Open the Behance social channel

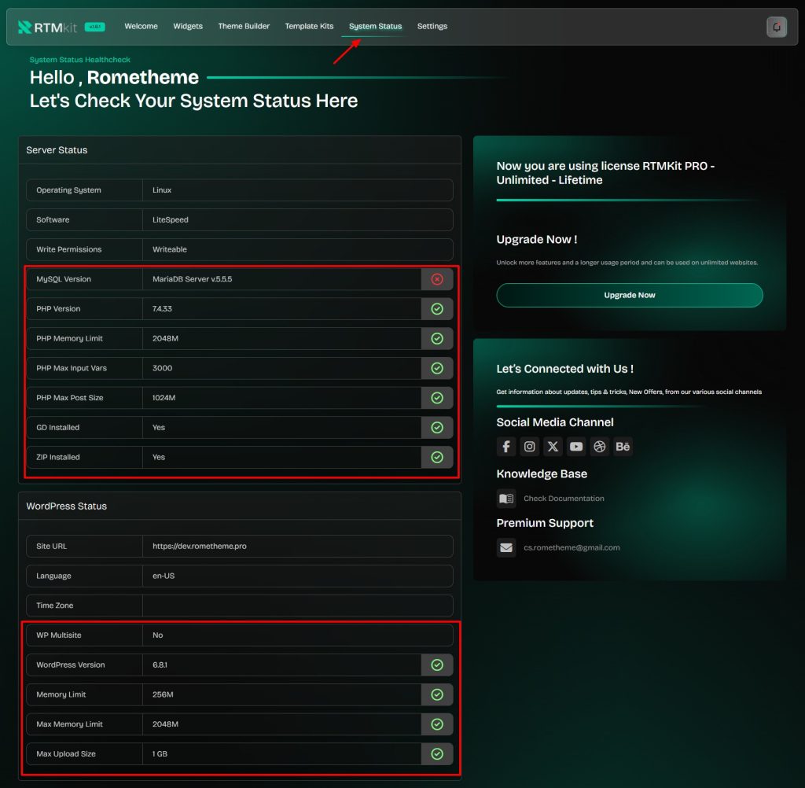pyautogui.click(x=623, y=447)
